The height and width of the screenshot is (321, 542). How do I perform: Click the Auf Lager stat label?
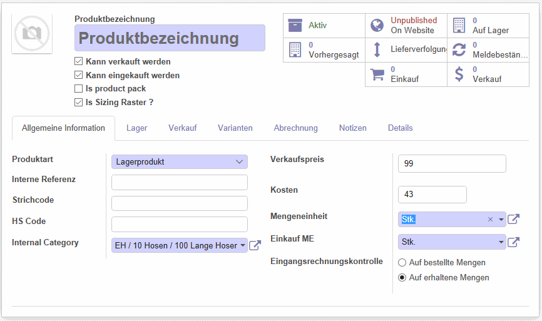click(491, 31)
